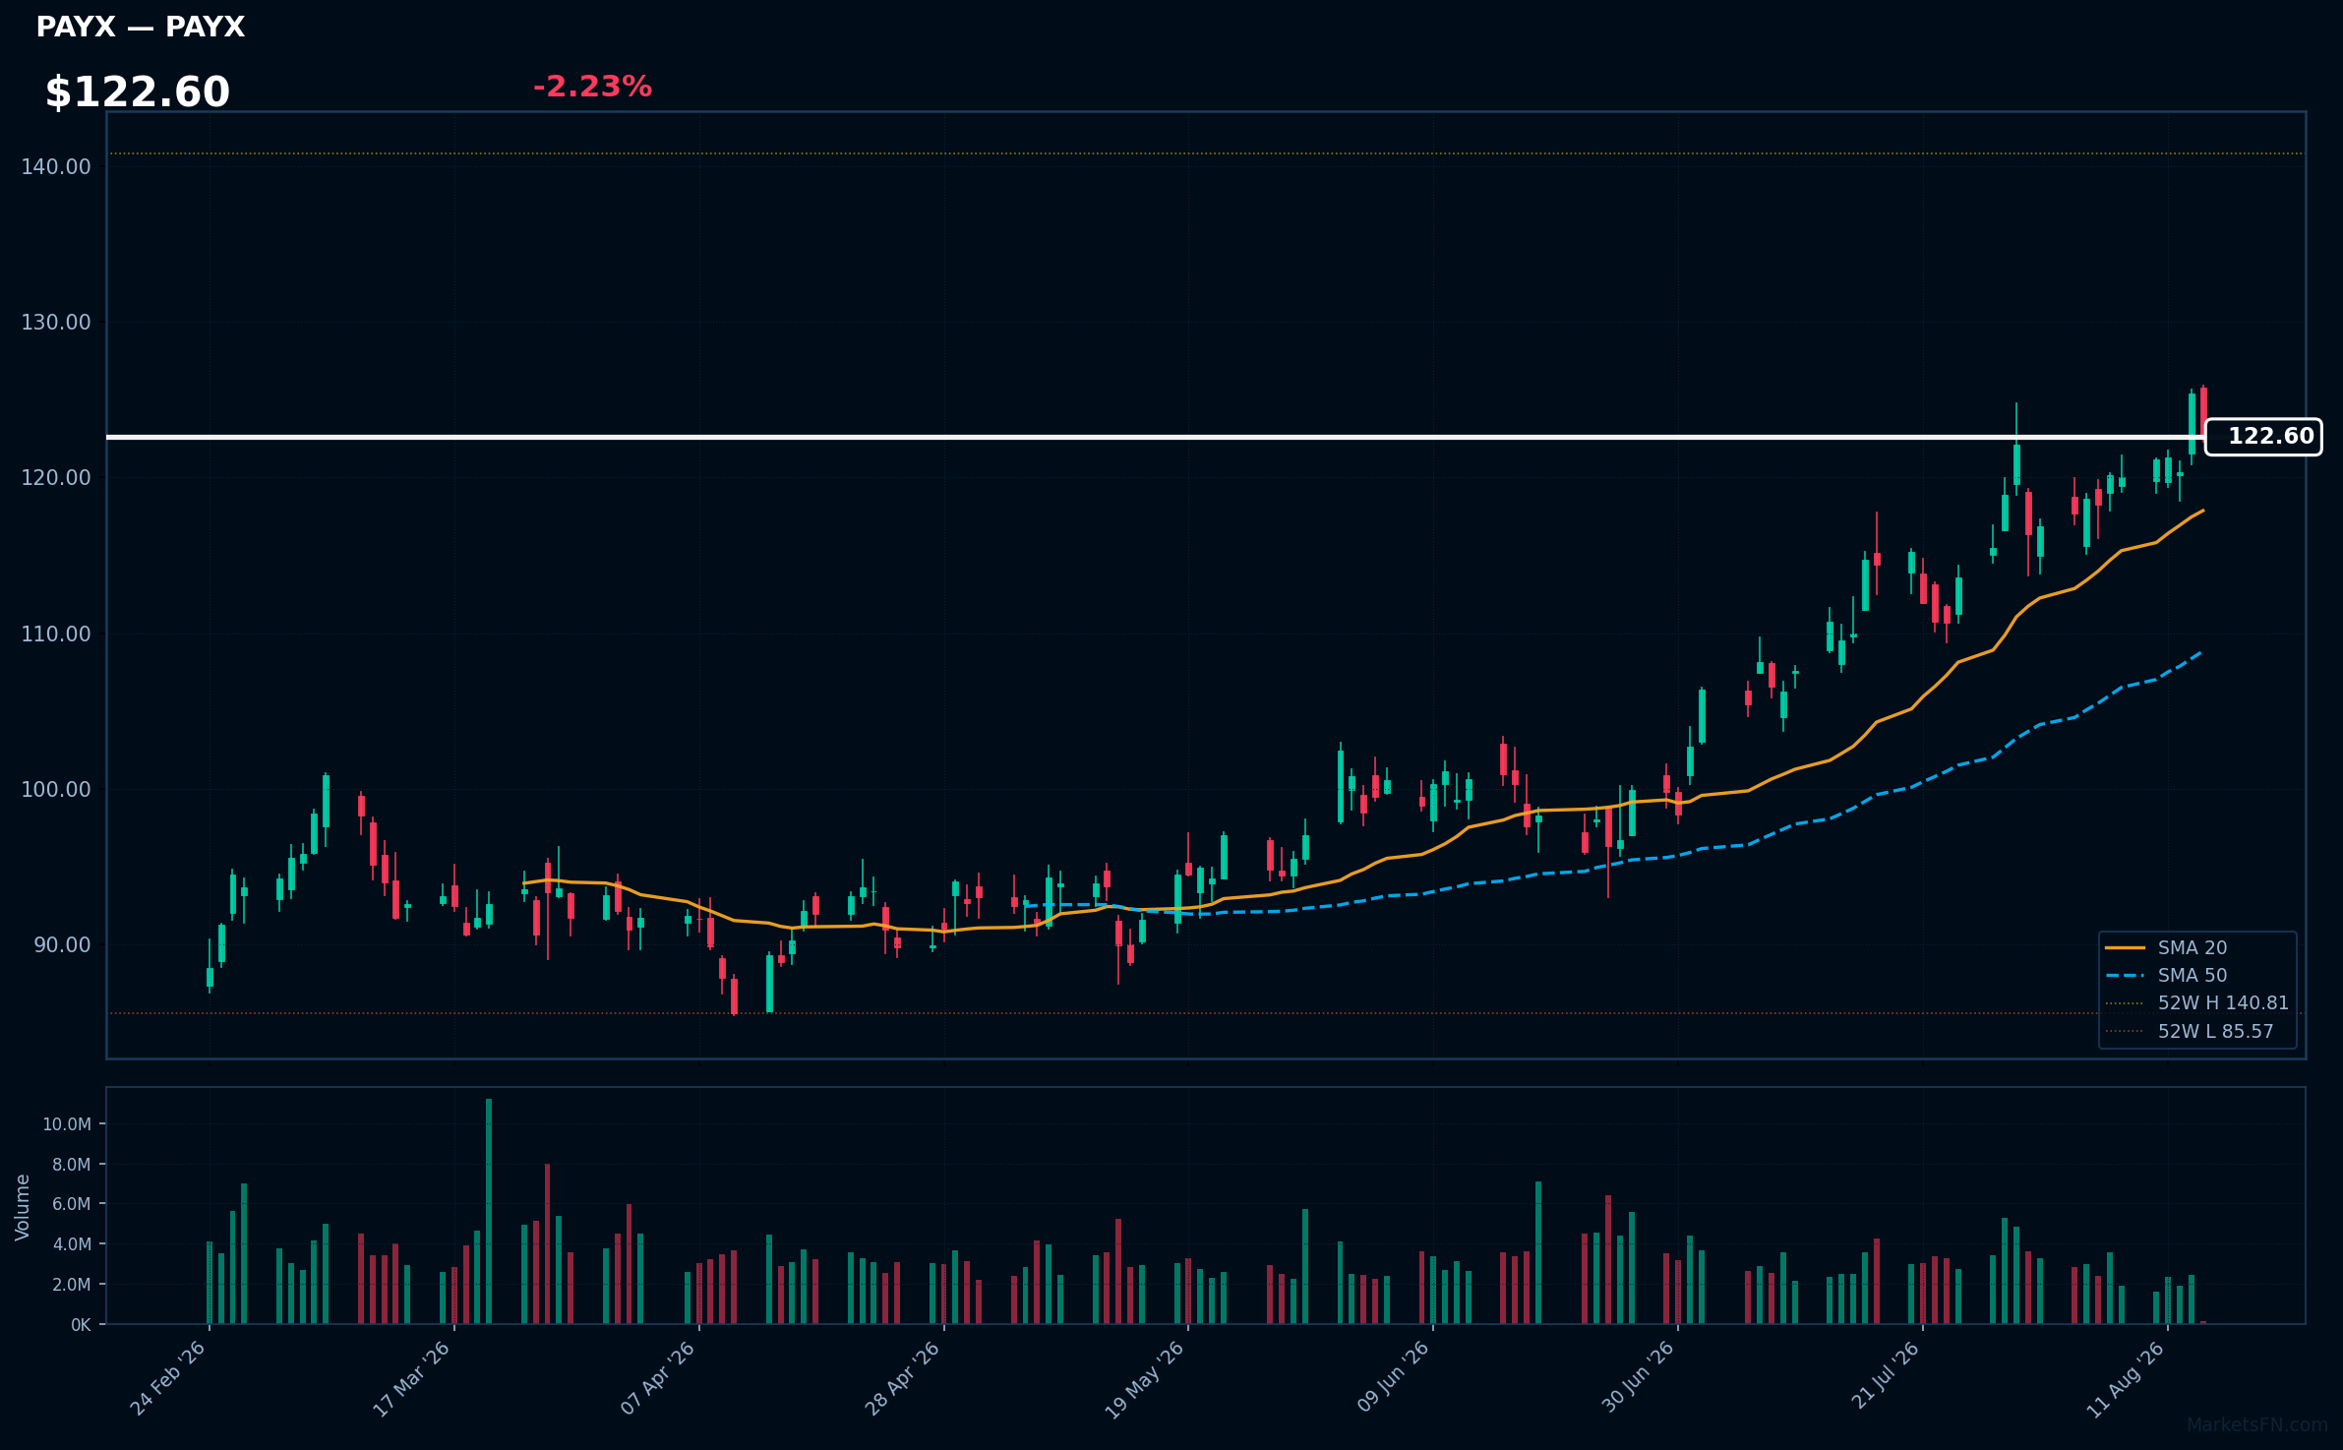Click the 17 Mar '26 date label
Viewport: 2343px width, 1450px height.
[x=412, y=1378]
